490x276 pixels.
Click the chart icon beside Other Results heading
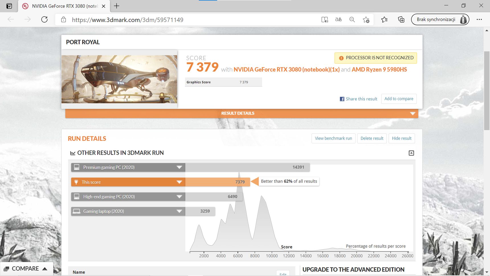(x=73, y=153)
